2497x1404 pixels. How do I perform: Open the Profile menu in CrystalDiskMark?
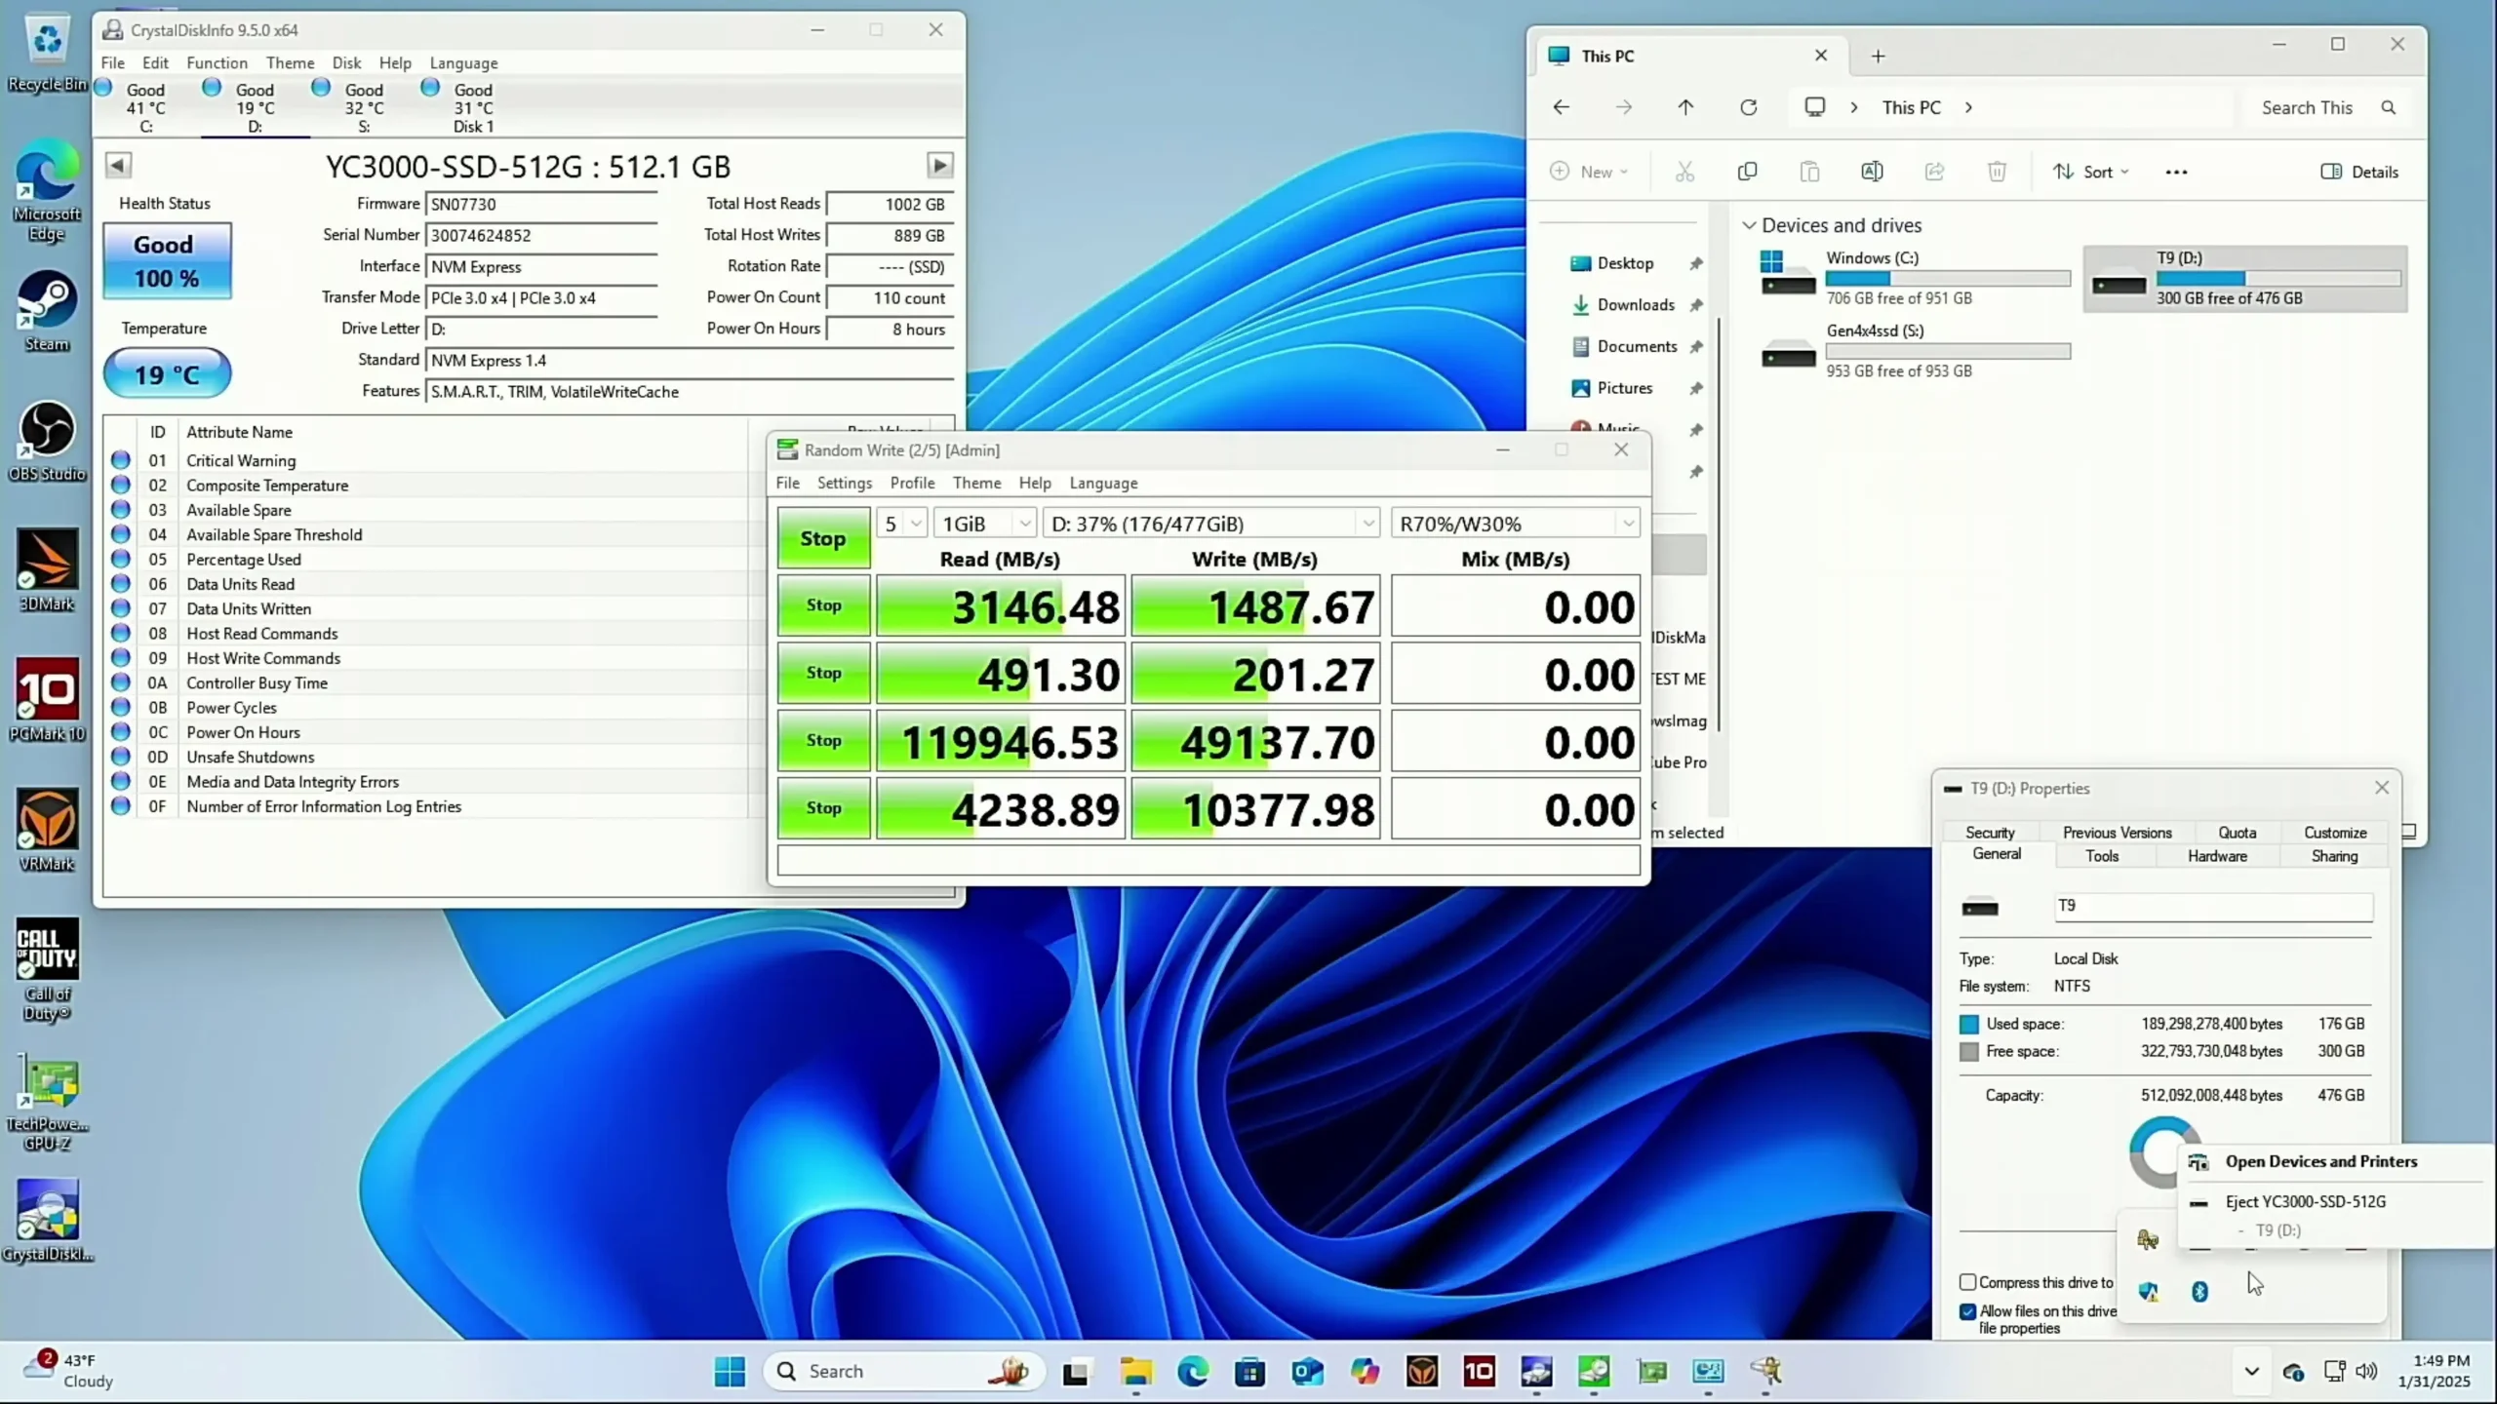coord(912,483)
